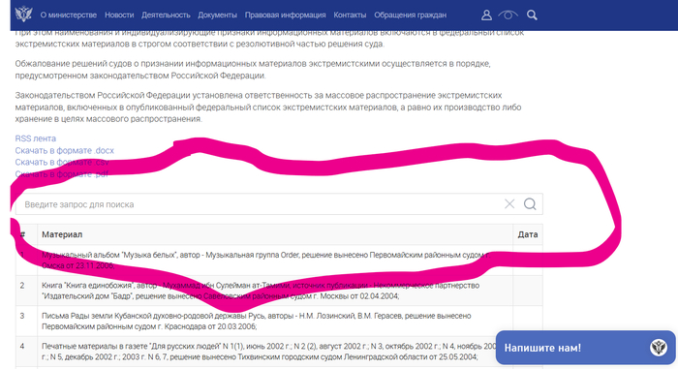Screen dimensions: 678x369
Task: Click row number 2 cell
Action: pos(26,291)
